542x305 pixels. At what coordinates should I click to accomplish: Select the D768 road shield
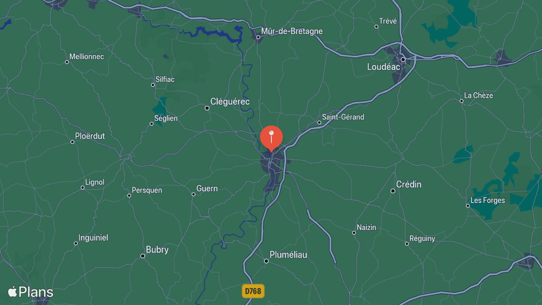click(x=253, y=291)
